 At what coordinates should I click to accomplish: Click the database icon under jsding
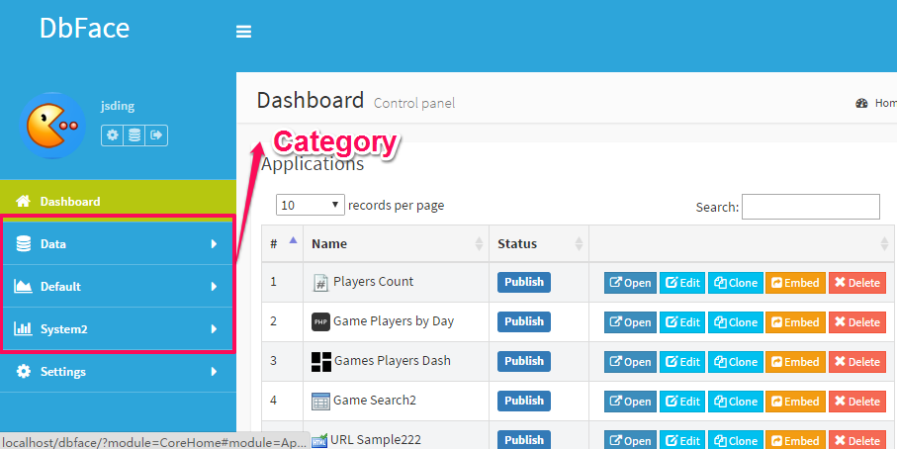coord(135,135)
